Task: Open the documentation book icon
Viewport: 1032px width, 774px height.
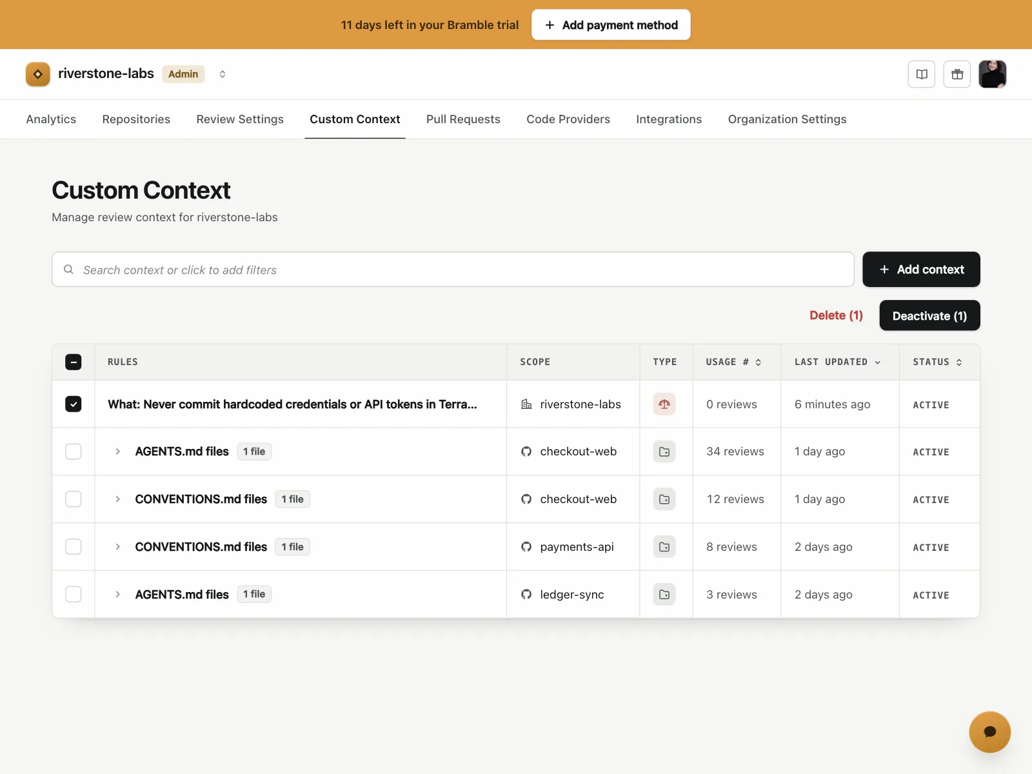Action: click(922, 74)
